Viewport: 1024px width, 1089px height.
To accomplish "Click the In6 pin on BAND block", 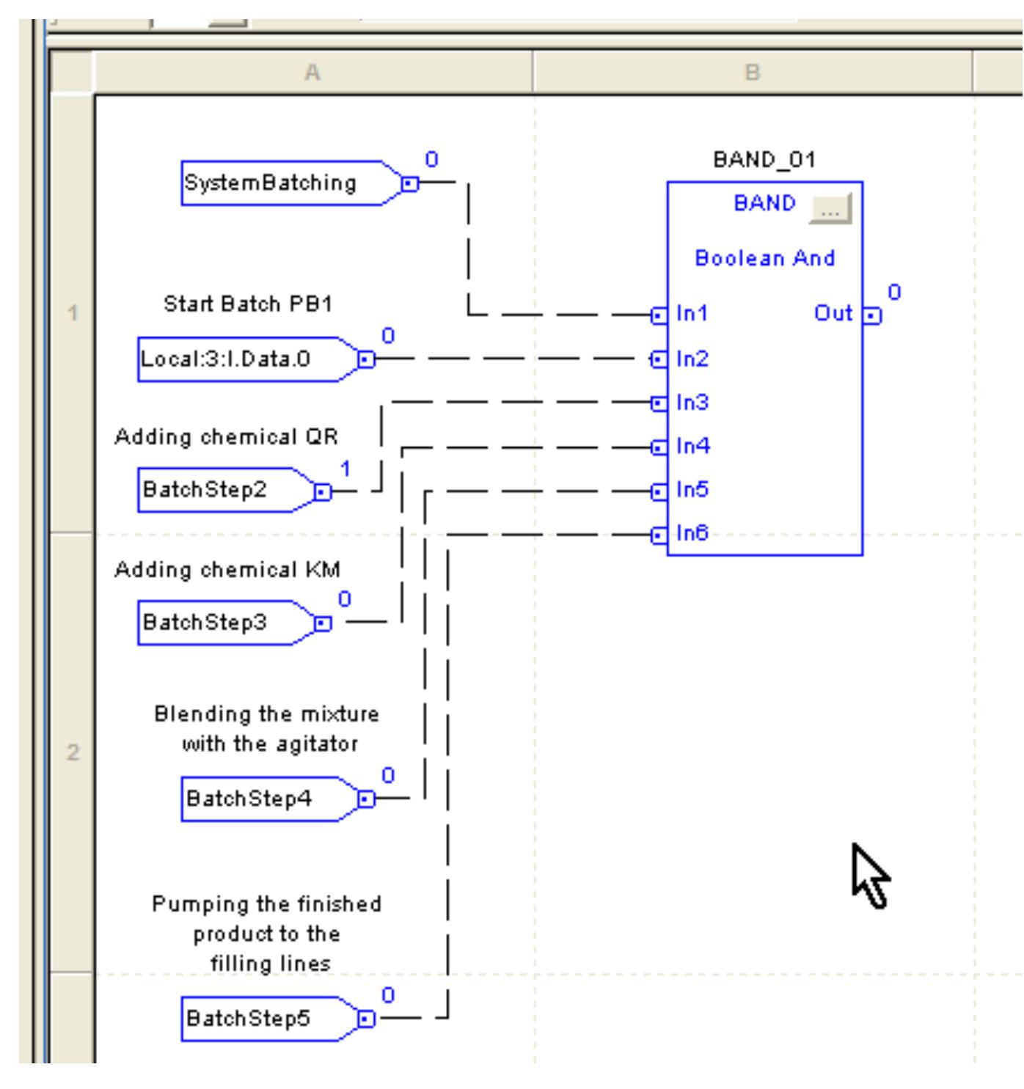I will (659, 535).
